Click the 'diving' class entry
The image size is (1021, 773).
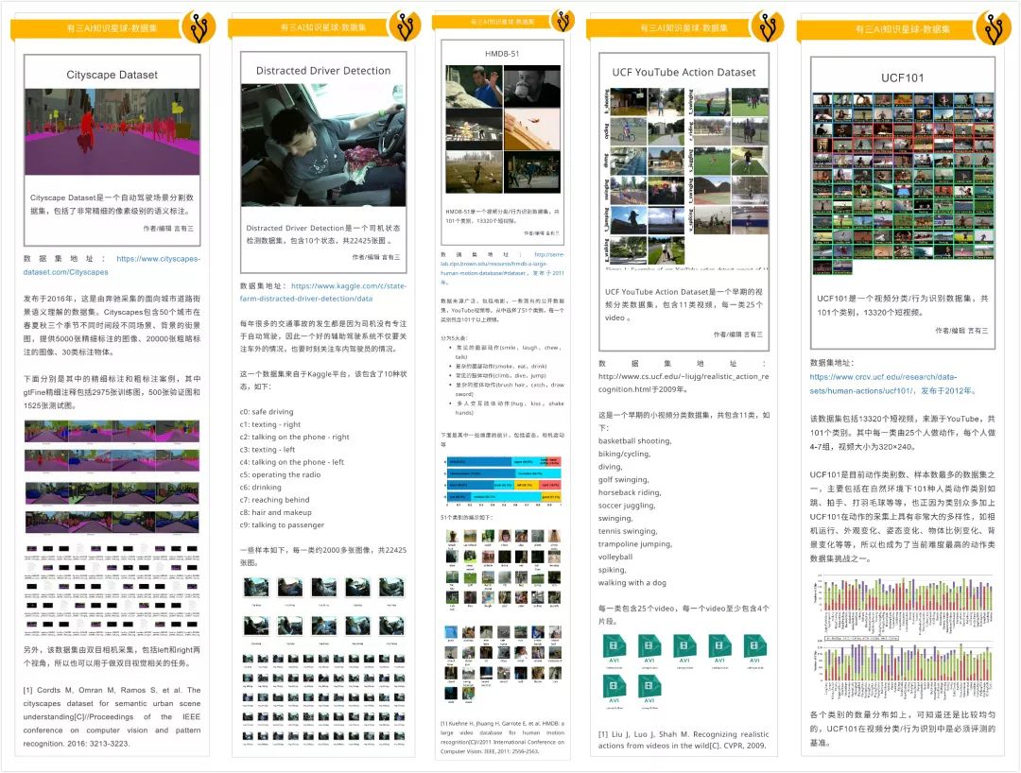[x=610, y=467]
